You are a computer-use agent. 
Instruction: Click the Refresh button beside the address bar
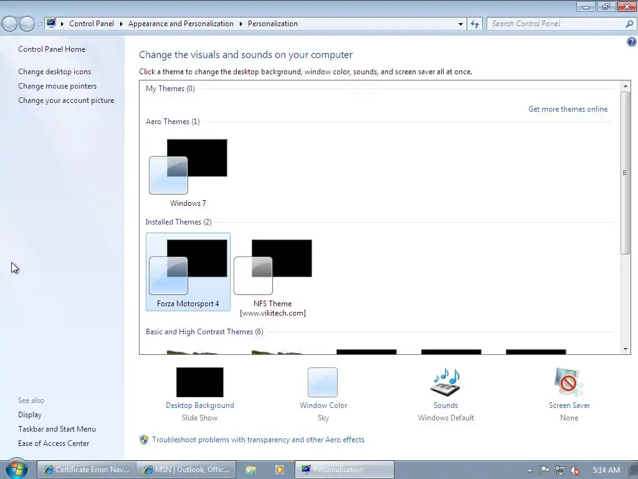pos(475,24)
